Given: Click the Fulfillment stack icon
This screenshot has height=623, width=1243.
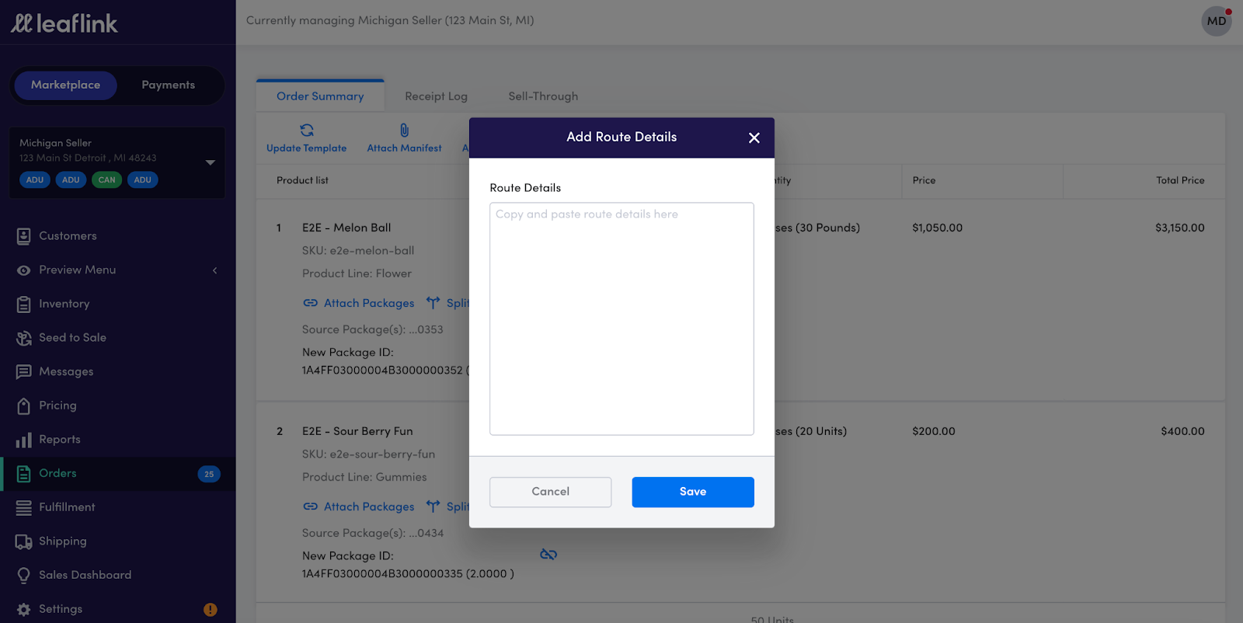Looking at the screenshot, I should [x=23, y=507].
